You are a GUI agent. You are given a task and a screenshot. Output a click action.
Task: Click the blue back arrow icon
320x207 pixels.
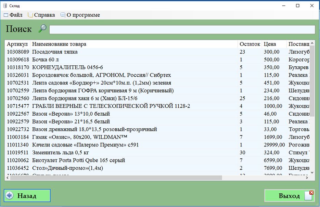[9, 196]
